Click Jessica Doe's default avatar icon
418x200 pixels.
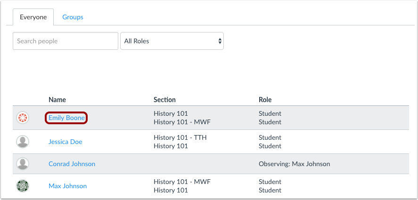[x=23, y=142]
